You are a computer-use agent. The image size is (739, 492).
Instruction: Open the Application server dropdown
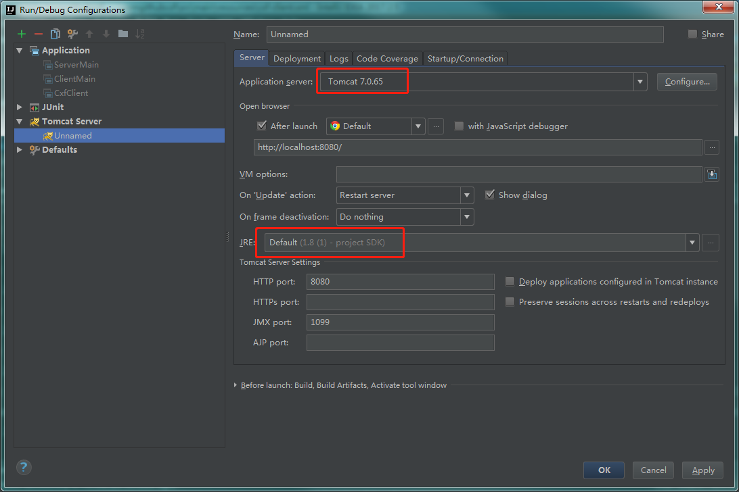click(x=640, y=82)
